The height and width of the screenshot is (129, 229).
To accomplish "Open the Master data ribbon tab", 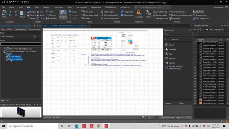I will pyautogui.click(x=96, y=7).
